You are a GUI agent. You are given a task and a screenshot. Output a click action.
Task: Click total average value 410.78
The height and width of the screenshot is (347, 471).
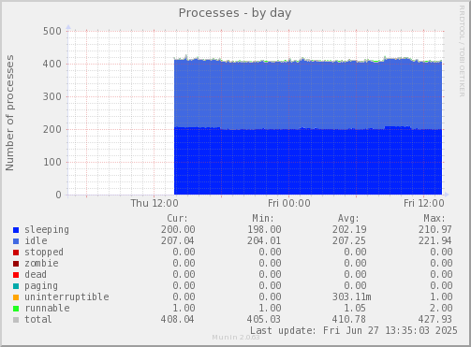tap(349, 319)
